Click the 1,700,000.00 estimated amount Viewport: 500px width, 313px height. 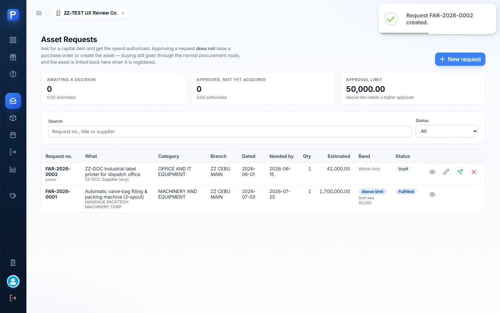point(335,191)
